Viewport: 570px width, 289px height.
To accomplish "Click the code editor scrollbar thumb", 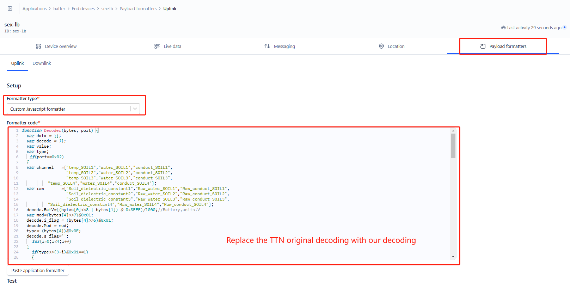I will click(x=453, y=146).
